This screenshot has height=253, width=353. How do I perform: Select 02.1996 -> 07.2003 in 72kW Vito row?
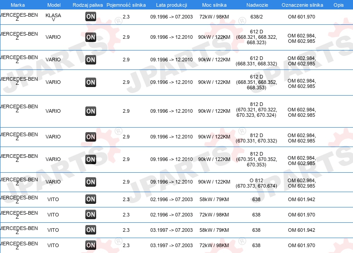[172, 215]
